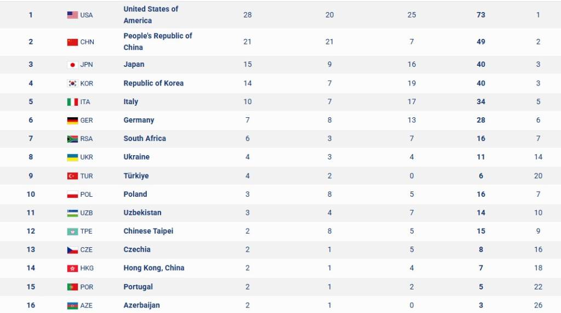Click the South Africa flag icon
The height and width of the screenshot is (313, 561).
[x=72, y=139]
